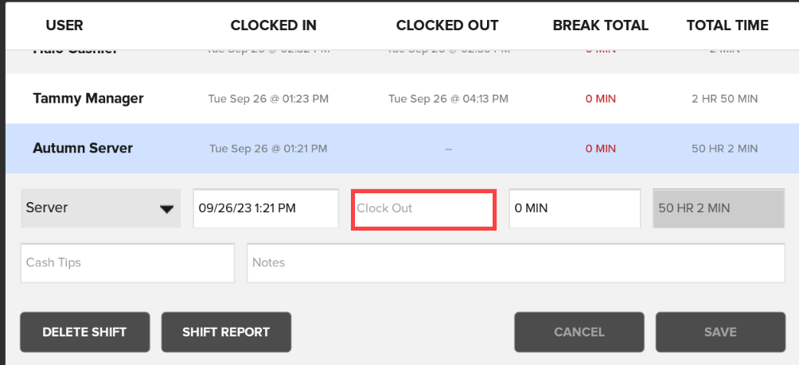Click the Total Time column header
799x365 pixels.
coord(727,25)
